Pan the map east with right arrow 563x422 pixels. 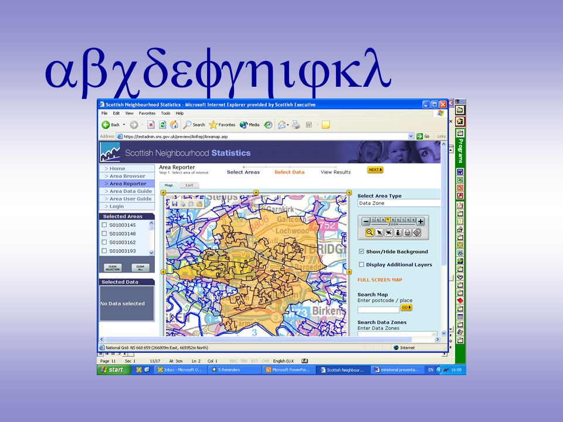tap(348, 272)
